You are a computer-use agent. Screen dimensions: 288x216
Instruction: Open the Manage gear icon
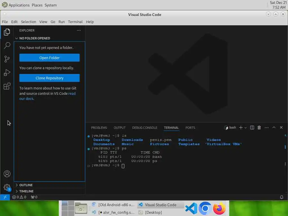[x=7, y=188]
